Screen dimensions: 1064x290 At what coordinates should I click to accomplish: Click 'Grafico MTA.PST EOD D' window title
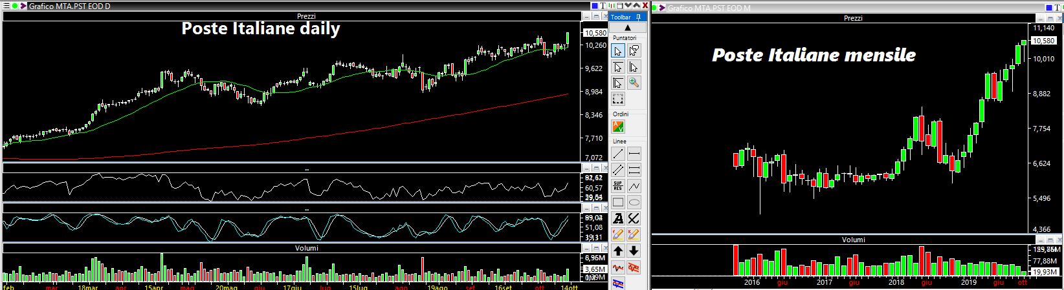coord(70,6)
